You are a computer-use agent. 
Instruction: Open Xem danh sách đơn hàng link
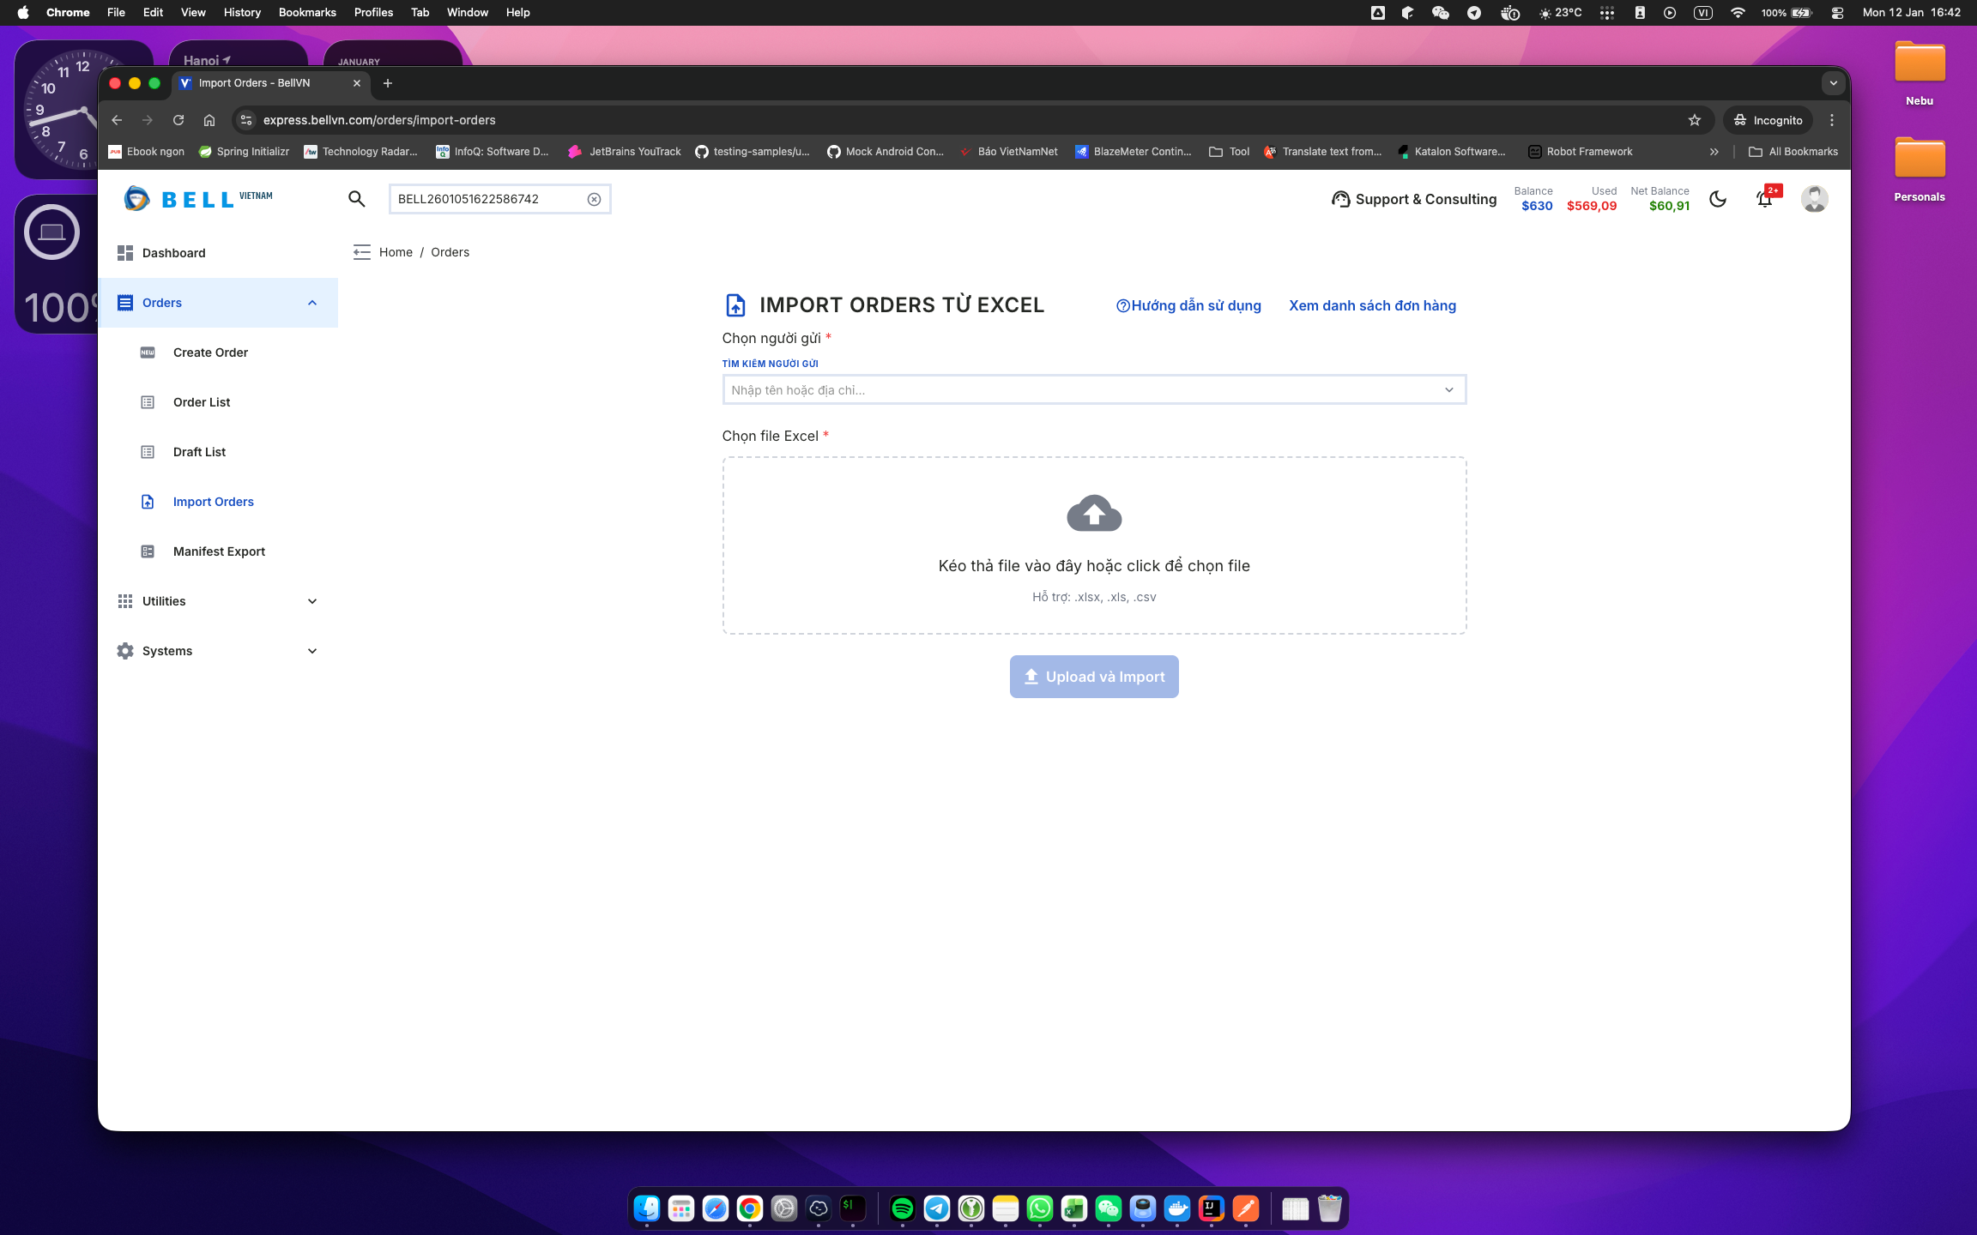tap(1372, 305)
